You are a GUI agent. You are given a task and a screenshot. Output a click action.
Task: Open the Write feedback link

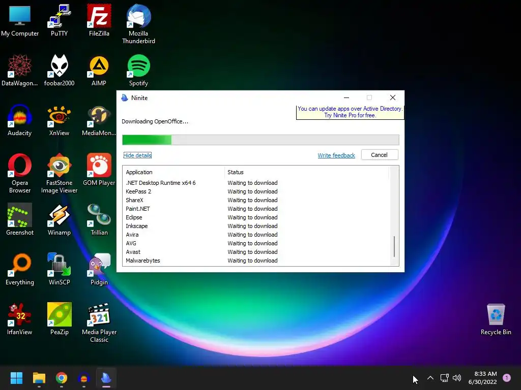click(336, 155)
